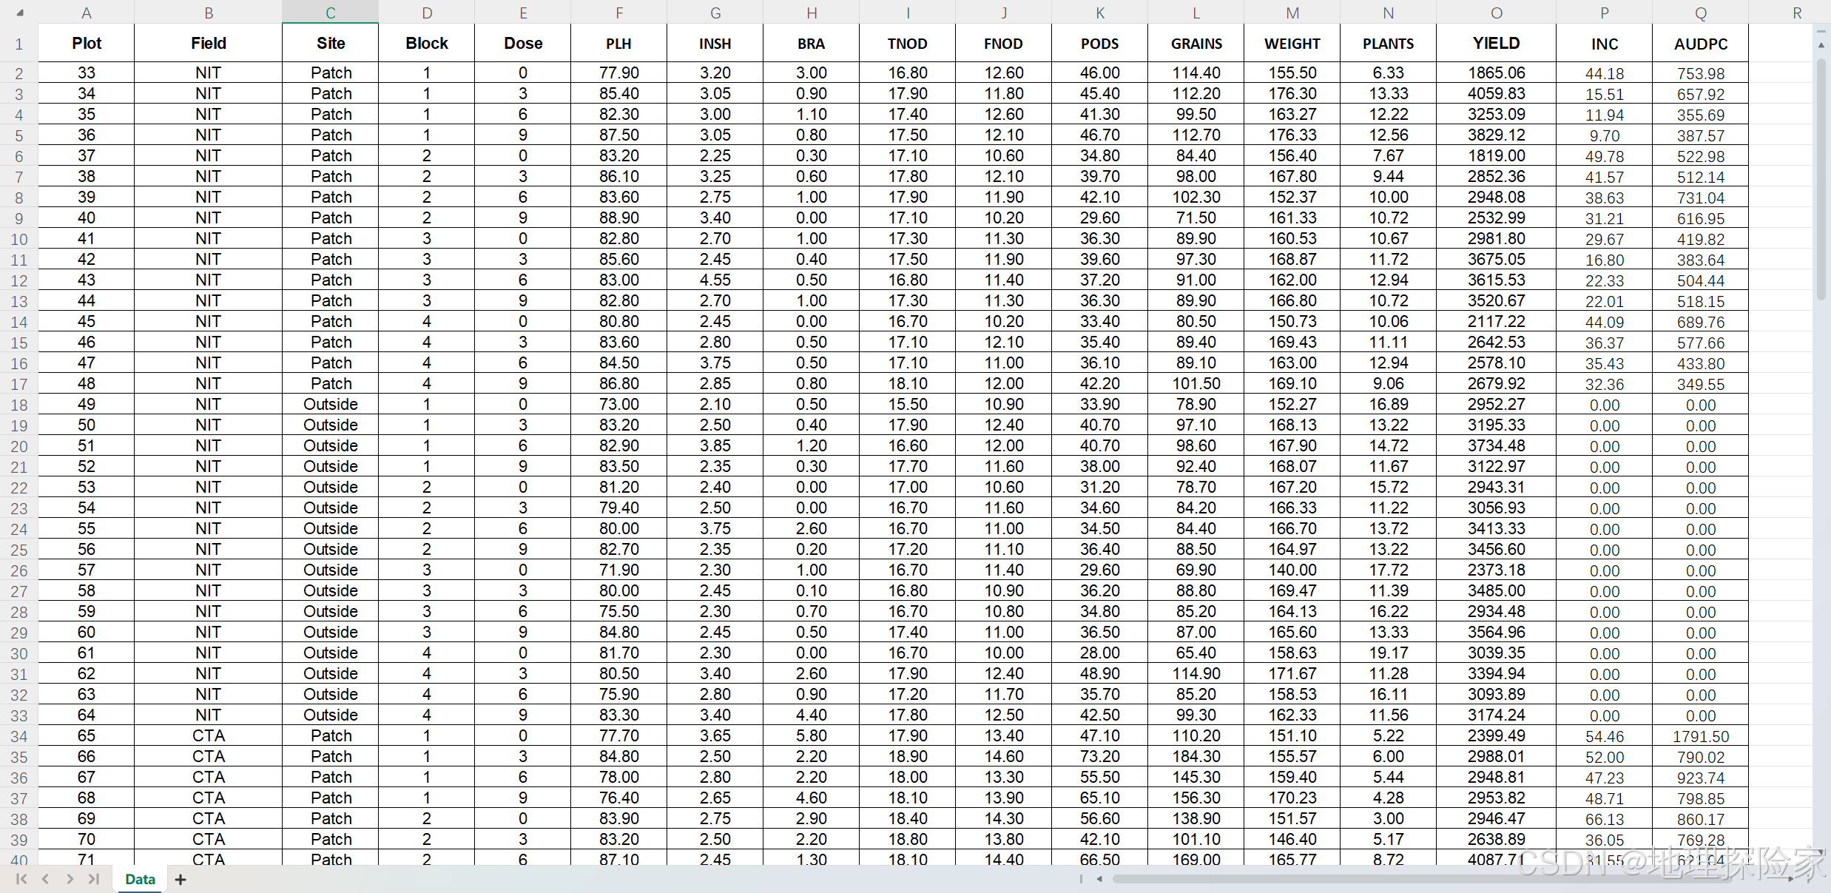Go to the previous sheet tab
The image size is (1831, 893).
click(x=45, y=879)
